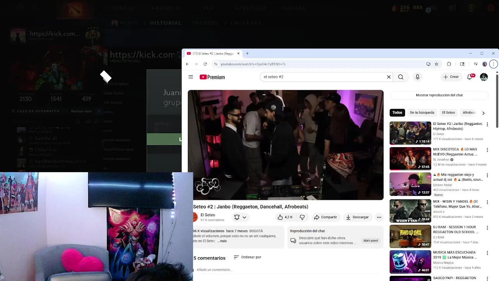Viewport: 499px width, 281px height.
Task: Open YouTube hamburger guide menu
Action: (x=191, y=77)
